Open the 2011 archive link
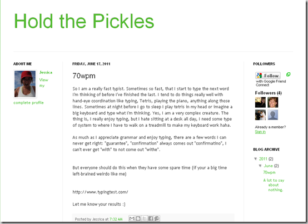Image resolution: width=308 pixels, height=224 pixels. [263, 159]
